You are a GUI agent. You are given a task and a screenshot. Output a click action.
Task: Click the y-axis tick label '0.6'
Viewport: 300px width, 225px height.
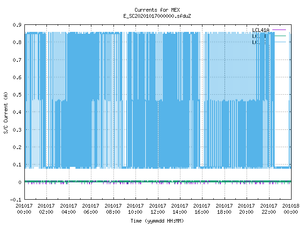pos(17,77)
